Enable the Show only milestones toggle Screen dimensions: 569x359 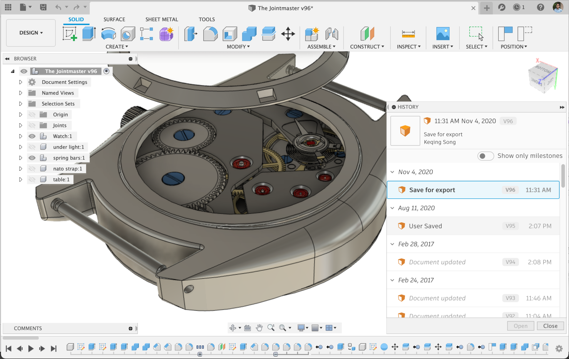pos(485,156)
